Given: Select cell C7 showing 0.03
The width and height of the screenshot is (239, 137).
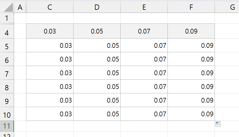Looking at the screenshot, I should (x=50, y=73).
